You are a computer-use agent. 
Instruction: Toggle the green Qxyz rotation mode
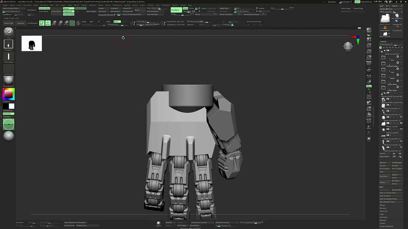click(x=369, y=86)
